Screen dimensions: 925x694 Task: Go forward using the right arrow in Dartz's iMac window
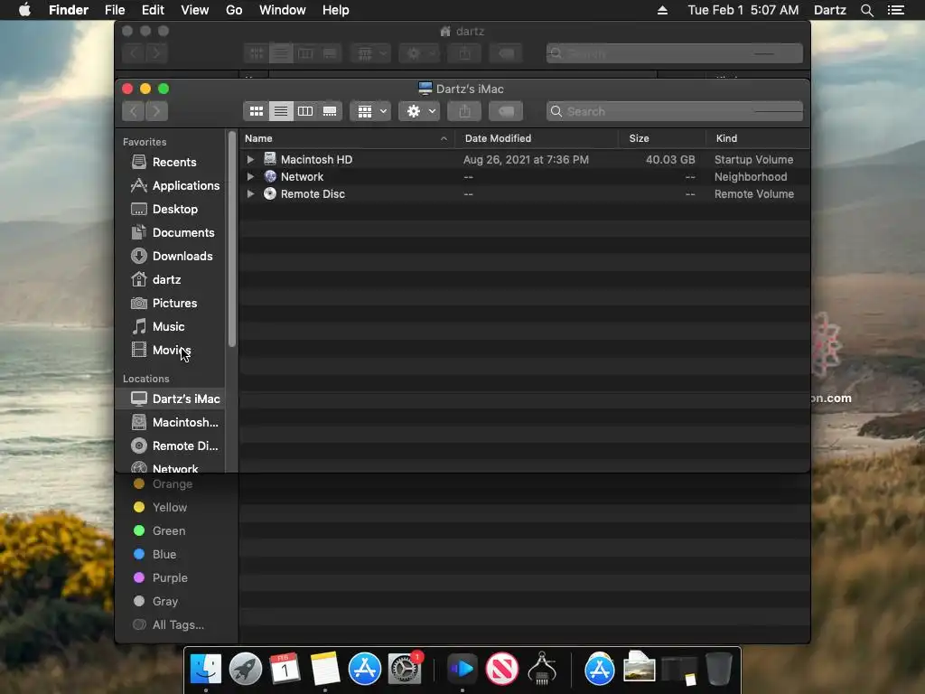[x=156, y=111]
